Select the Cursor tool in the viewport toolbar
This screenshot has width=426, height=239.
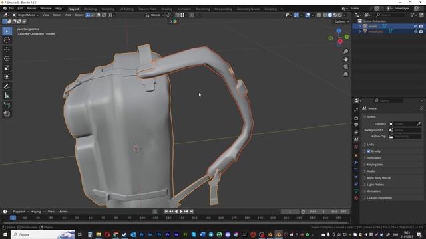pyautogui.click(x=7, y=40)
